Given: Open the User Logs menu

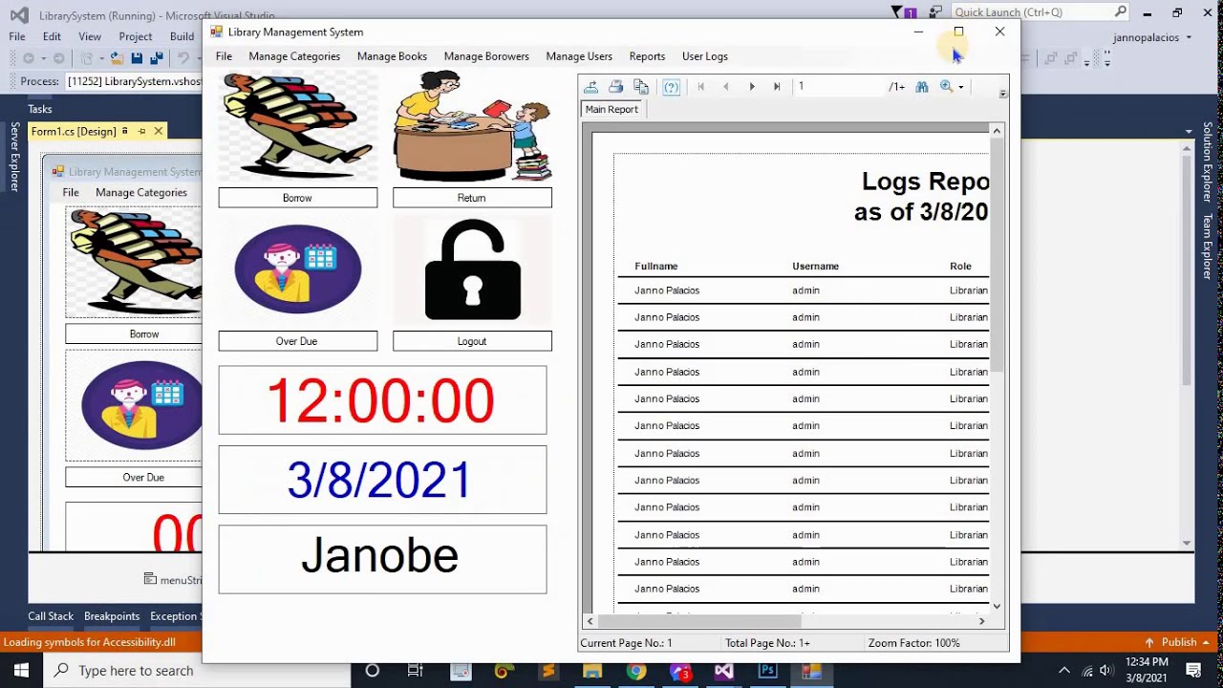Looking at the screenshot, I should pos(705,56).
